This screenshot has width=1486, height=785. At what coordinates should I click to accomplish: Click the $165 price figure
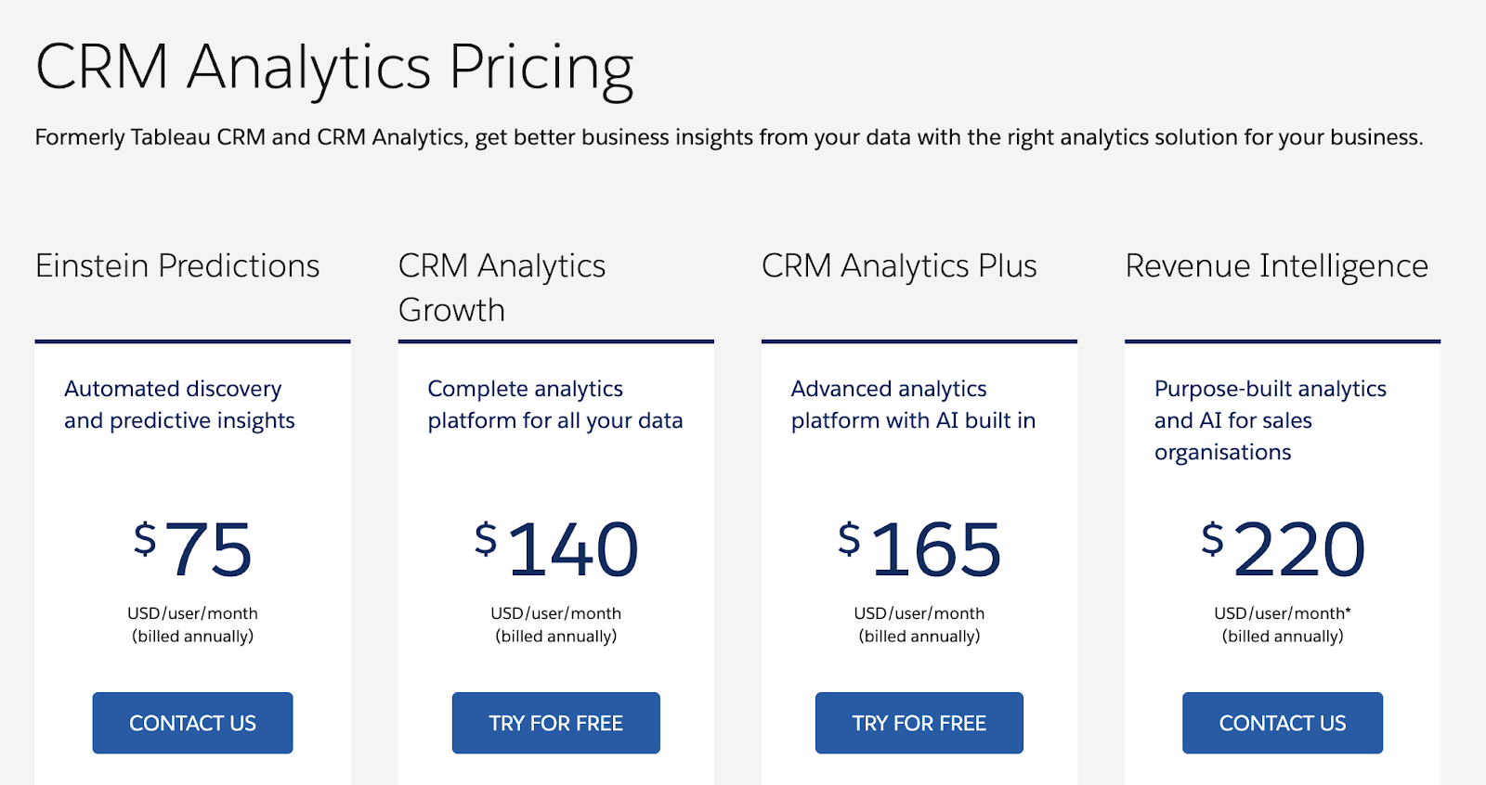click(x=919, y=549)
